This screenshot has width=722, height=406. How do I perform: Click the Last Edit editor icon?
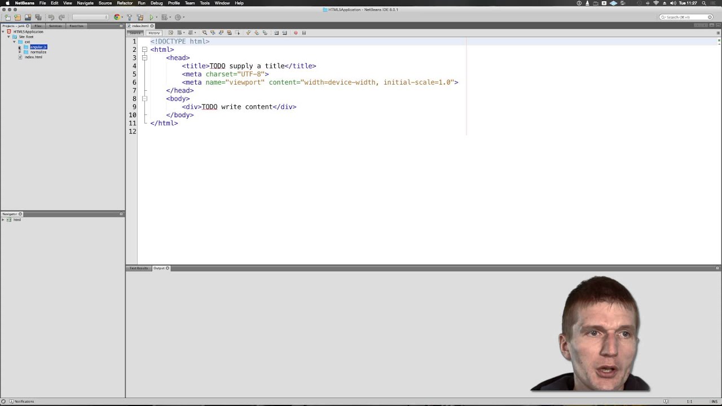[171, 33]
